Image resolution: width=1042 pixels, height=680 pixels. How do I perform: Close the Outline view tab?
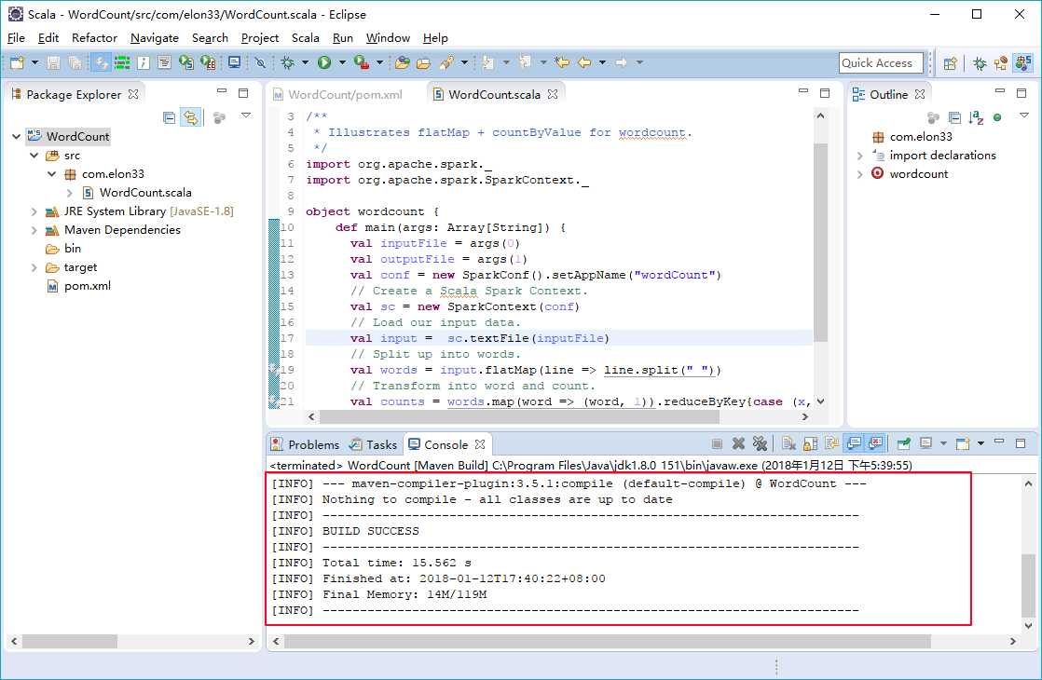(x=920, y=94)
